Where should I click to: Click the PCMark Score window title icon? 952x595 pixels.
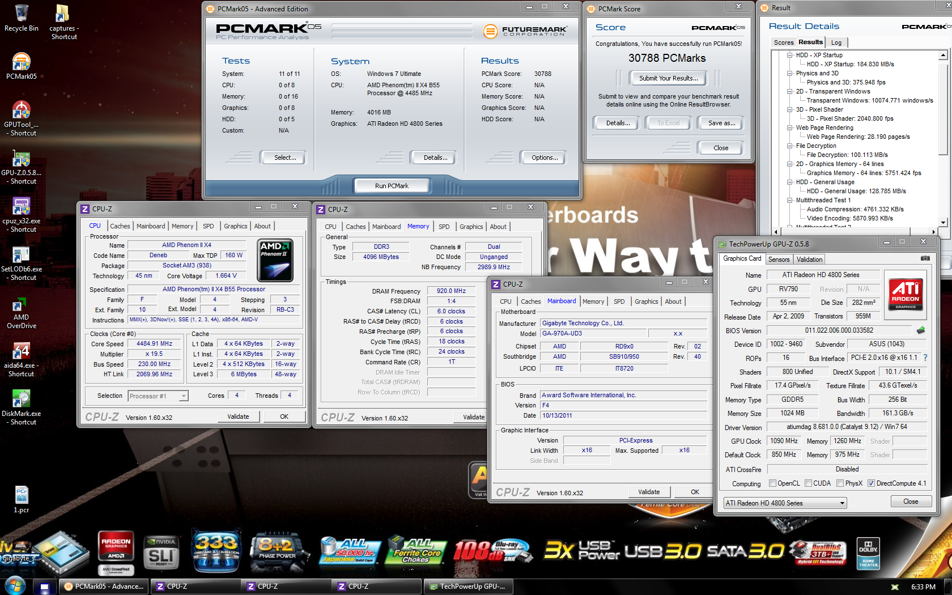coord(590,9)
